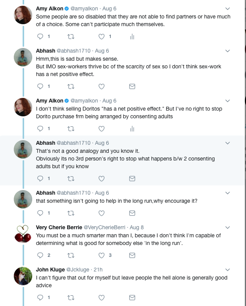Screen dimensions: 246x306
Task: View analytics on the Doritos tweet
Action: [x=132, y=129]
